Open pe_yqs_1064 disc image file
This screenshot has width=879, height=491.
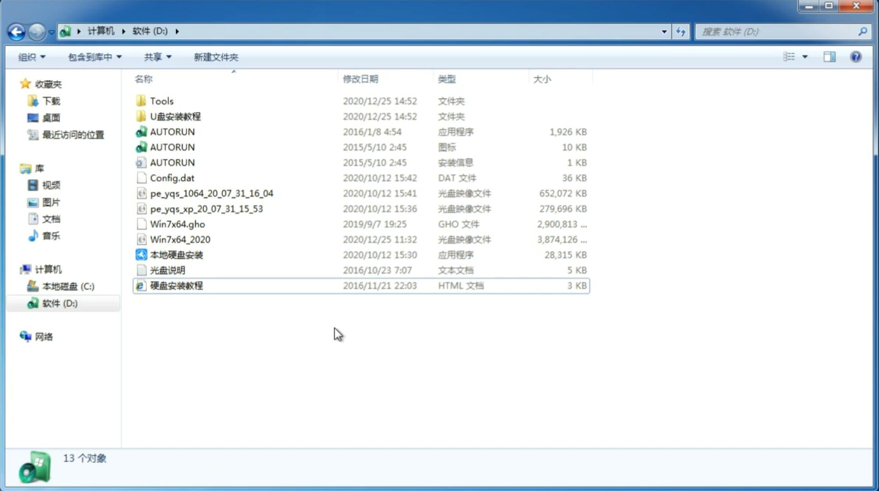211,193
